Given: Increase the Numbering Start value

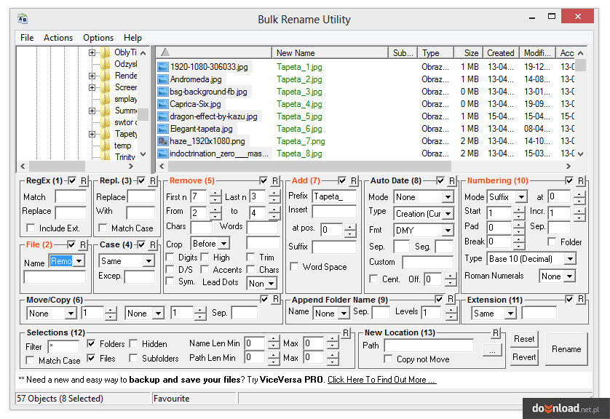Looking at the screenshot, I should (x=518, y=209).
